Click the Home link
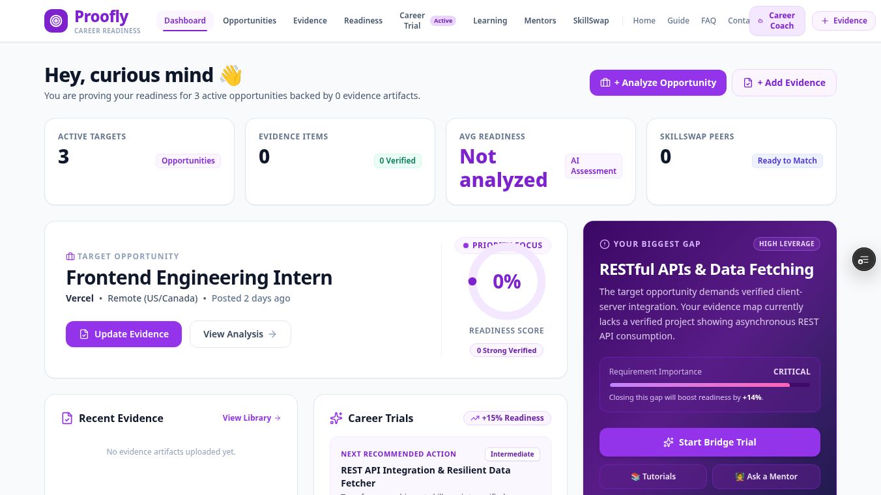The image size is (881, 495). pyautogui.click(x=644, y=21)
